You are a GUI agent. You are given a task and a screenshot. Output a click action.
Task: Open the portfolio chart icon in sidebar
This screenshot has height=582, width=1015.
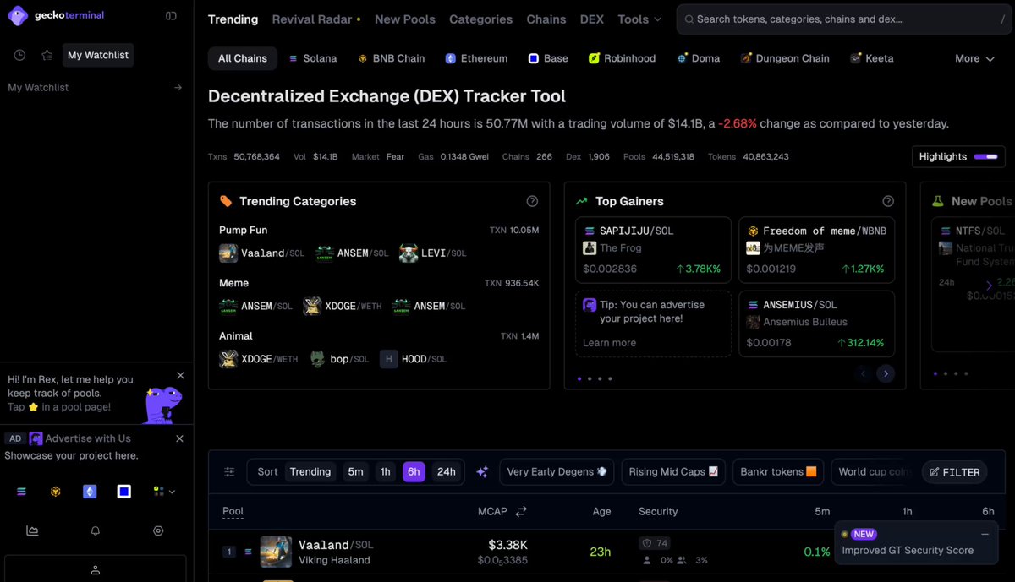(x=32, y=530)
